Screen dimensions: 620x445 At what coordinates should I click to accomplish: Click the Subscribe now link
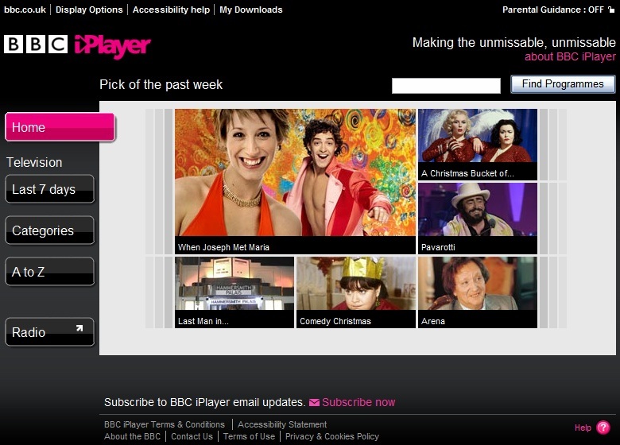(x=358, y=402)
